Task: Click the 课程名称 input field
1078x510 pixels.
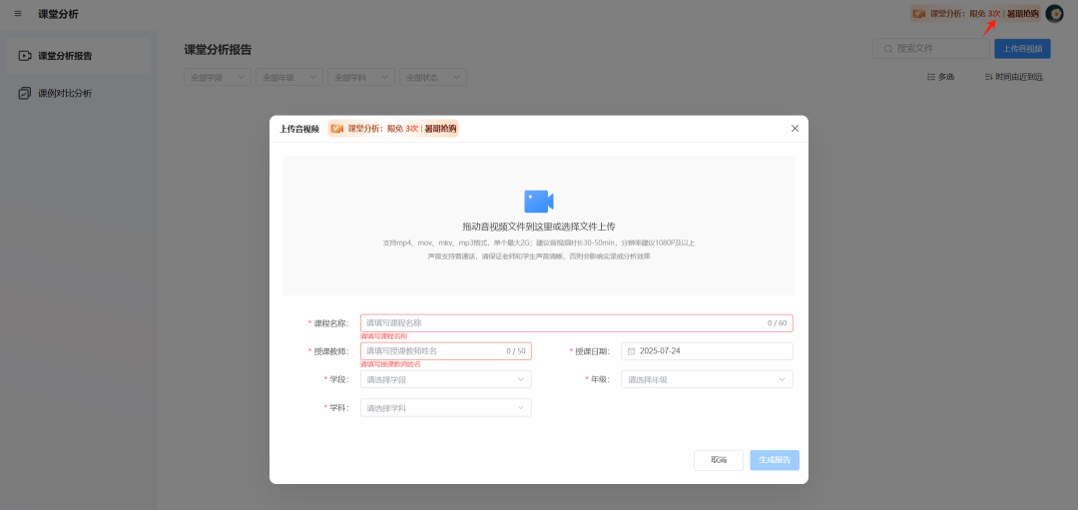Action: pos(577,323)
